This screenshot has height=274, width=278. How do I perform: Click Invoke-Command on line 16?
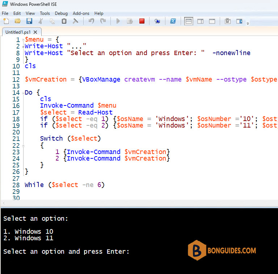(67, 105)
